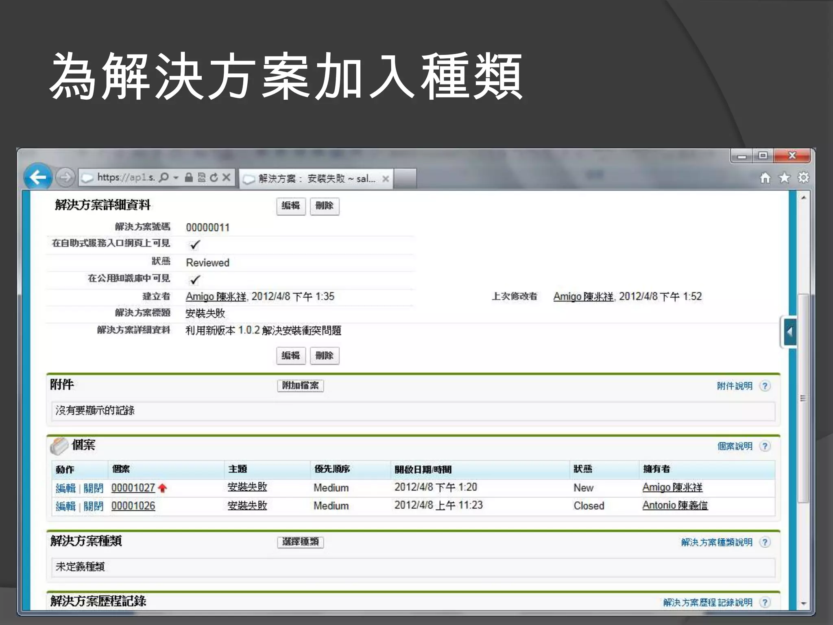
Task: Go to the browser home page icon
Action: [765, 178]
